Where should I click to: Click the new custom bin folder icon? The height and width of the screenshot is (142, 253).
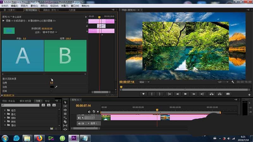click(x=52, y=128)
